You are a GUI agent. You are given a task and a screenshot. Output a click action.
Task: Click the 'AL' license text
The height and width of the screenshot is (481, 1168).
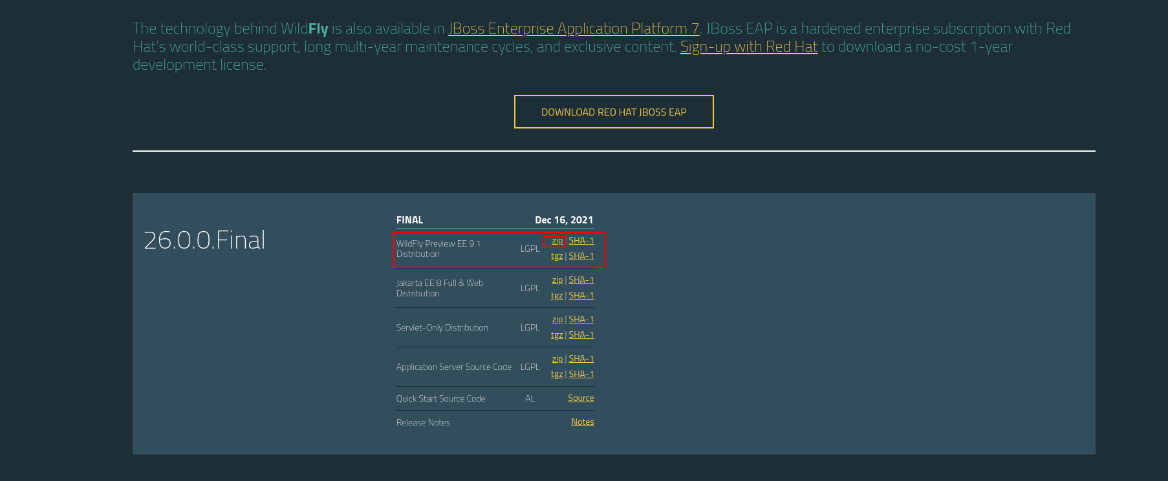click(x=530, y=399)
